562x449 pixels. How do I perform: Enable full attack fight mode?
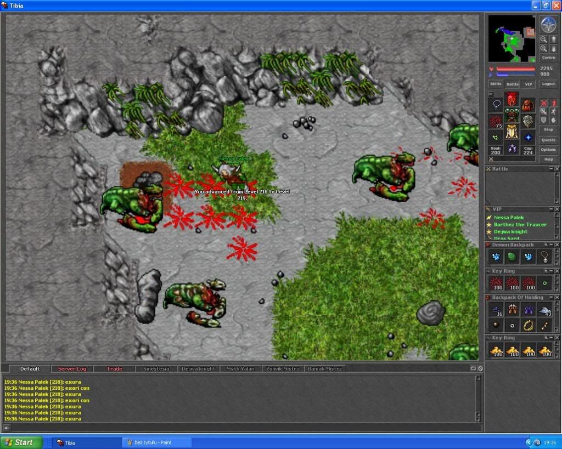(x=544, y=103)
